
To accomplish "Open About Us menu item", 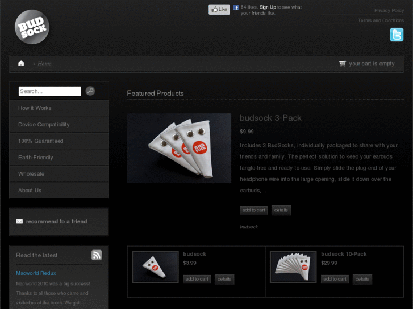I will [x=59, y=191].
